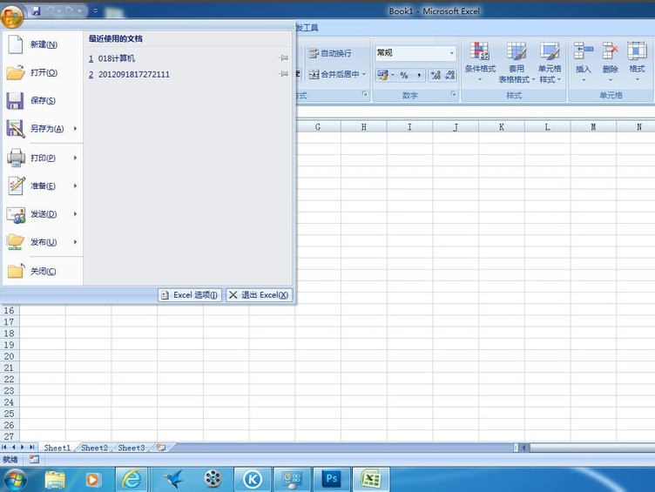
Task: Launch Internet Explorer from taskbar
Action: [132, 480]
